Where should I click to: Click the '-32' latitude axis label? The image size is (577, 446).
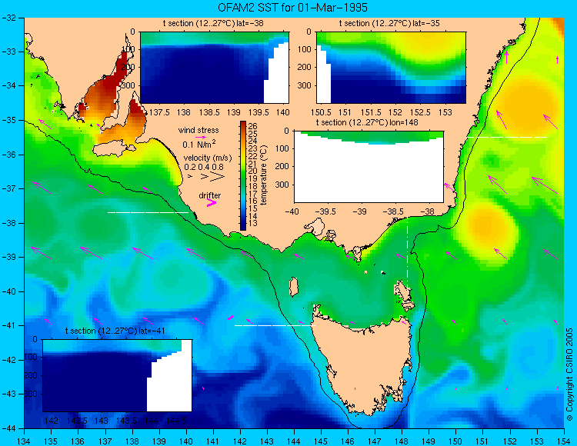pos(8,18)
